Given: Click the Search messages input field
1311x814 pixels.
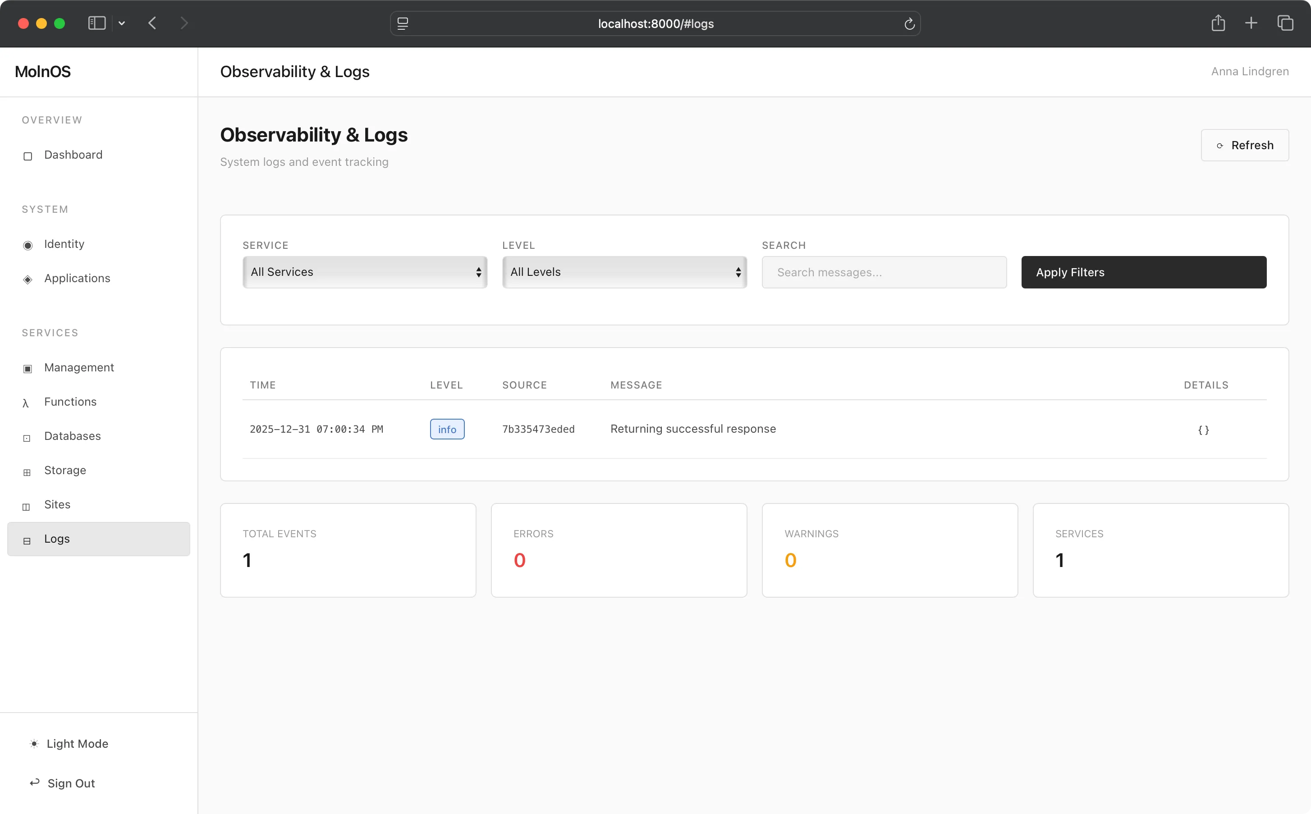Looking at the screenshot, I should click(884, 272).
